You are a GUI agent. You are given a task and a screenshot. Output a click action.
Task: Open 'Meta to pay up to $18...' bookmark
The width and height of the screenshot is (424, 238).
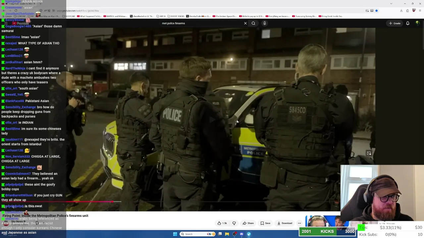tap(251, 16)
